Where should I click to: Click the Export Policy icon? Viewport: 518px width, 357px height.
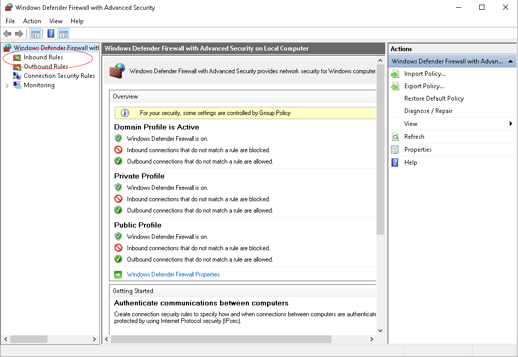pyautogui.click(x=394, y=86)
